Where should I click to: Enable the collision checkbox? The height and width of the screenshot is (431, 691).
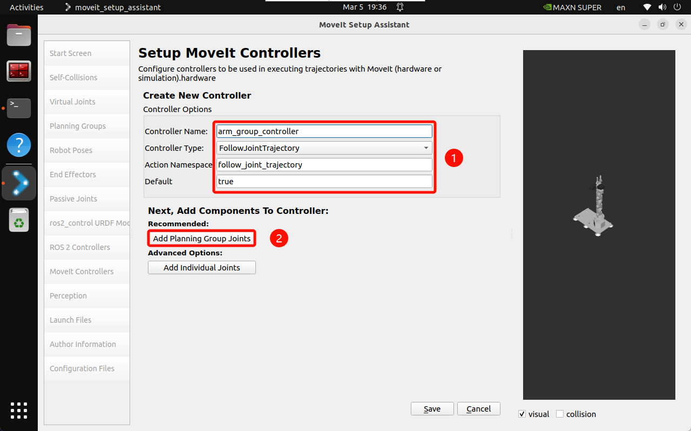pos(560,414)
